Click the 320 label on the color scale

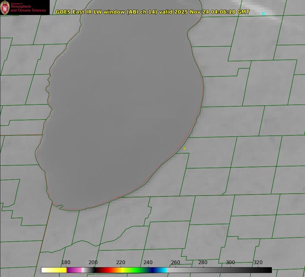pos(258,263)
